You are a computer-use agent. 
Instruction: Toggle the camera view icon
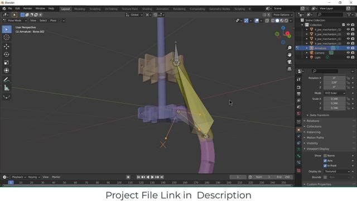290,62
